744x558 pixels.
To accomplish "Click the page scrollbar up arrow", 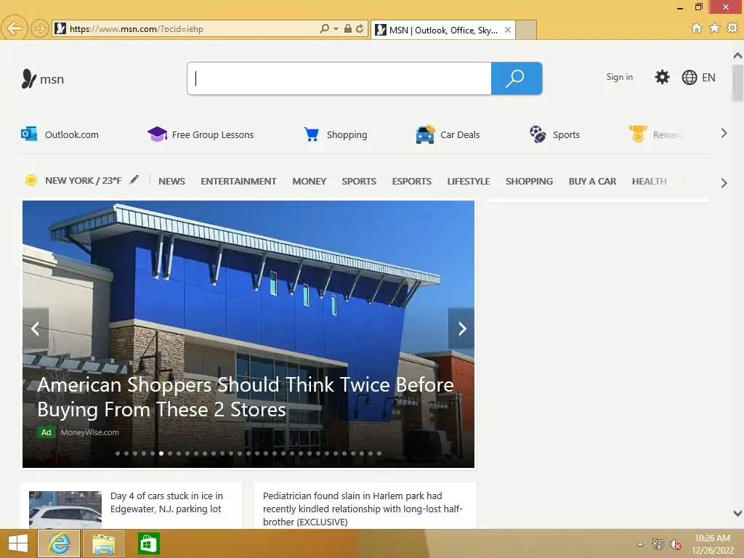I will [737, 56].
